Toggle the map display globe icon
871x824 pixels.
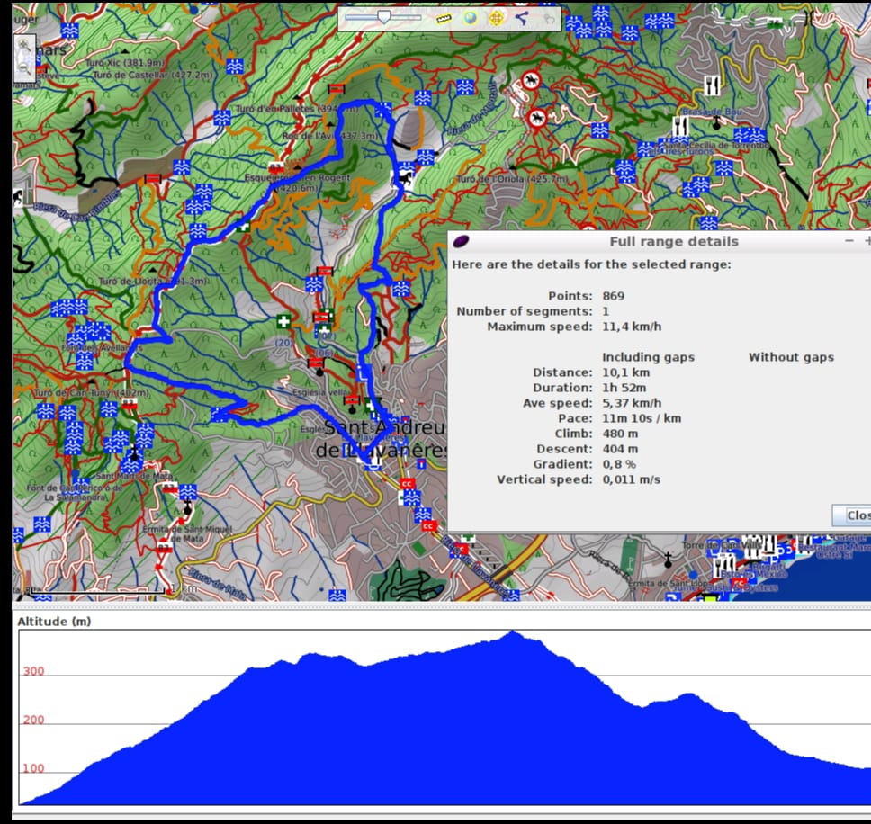[x=470, y=17]
